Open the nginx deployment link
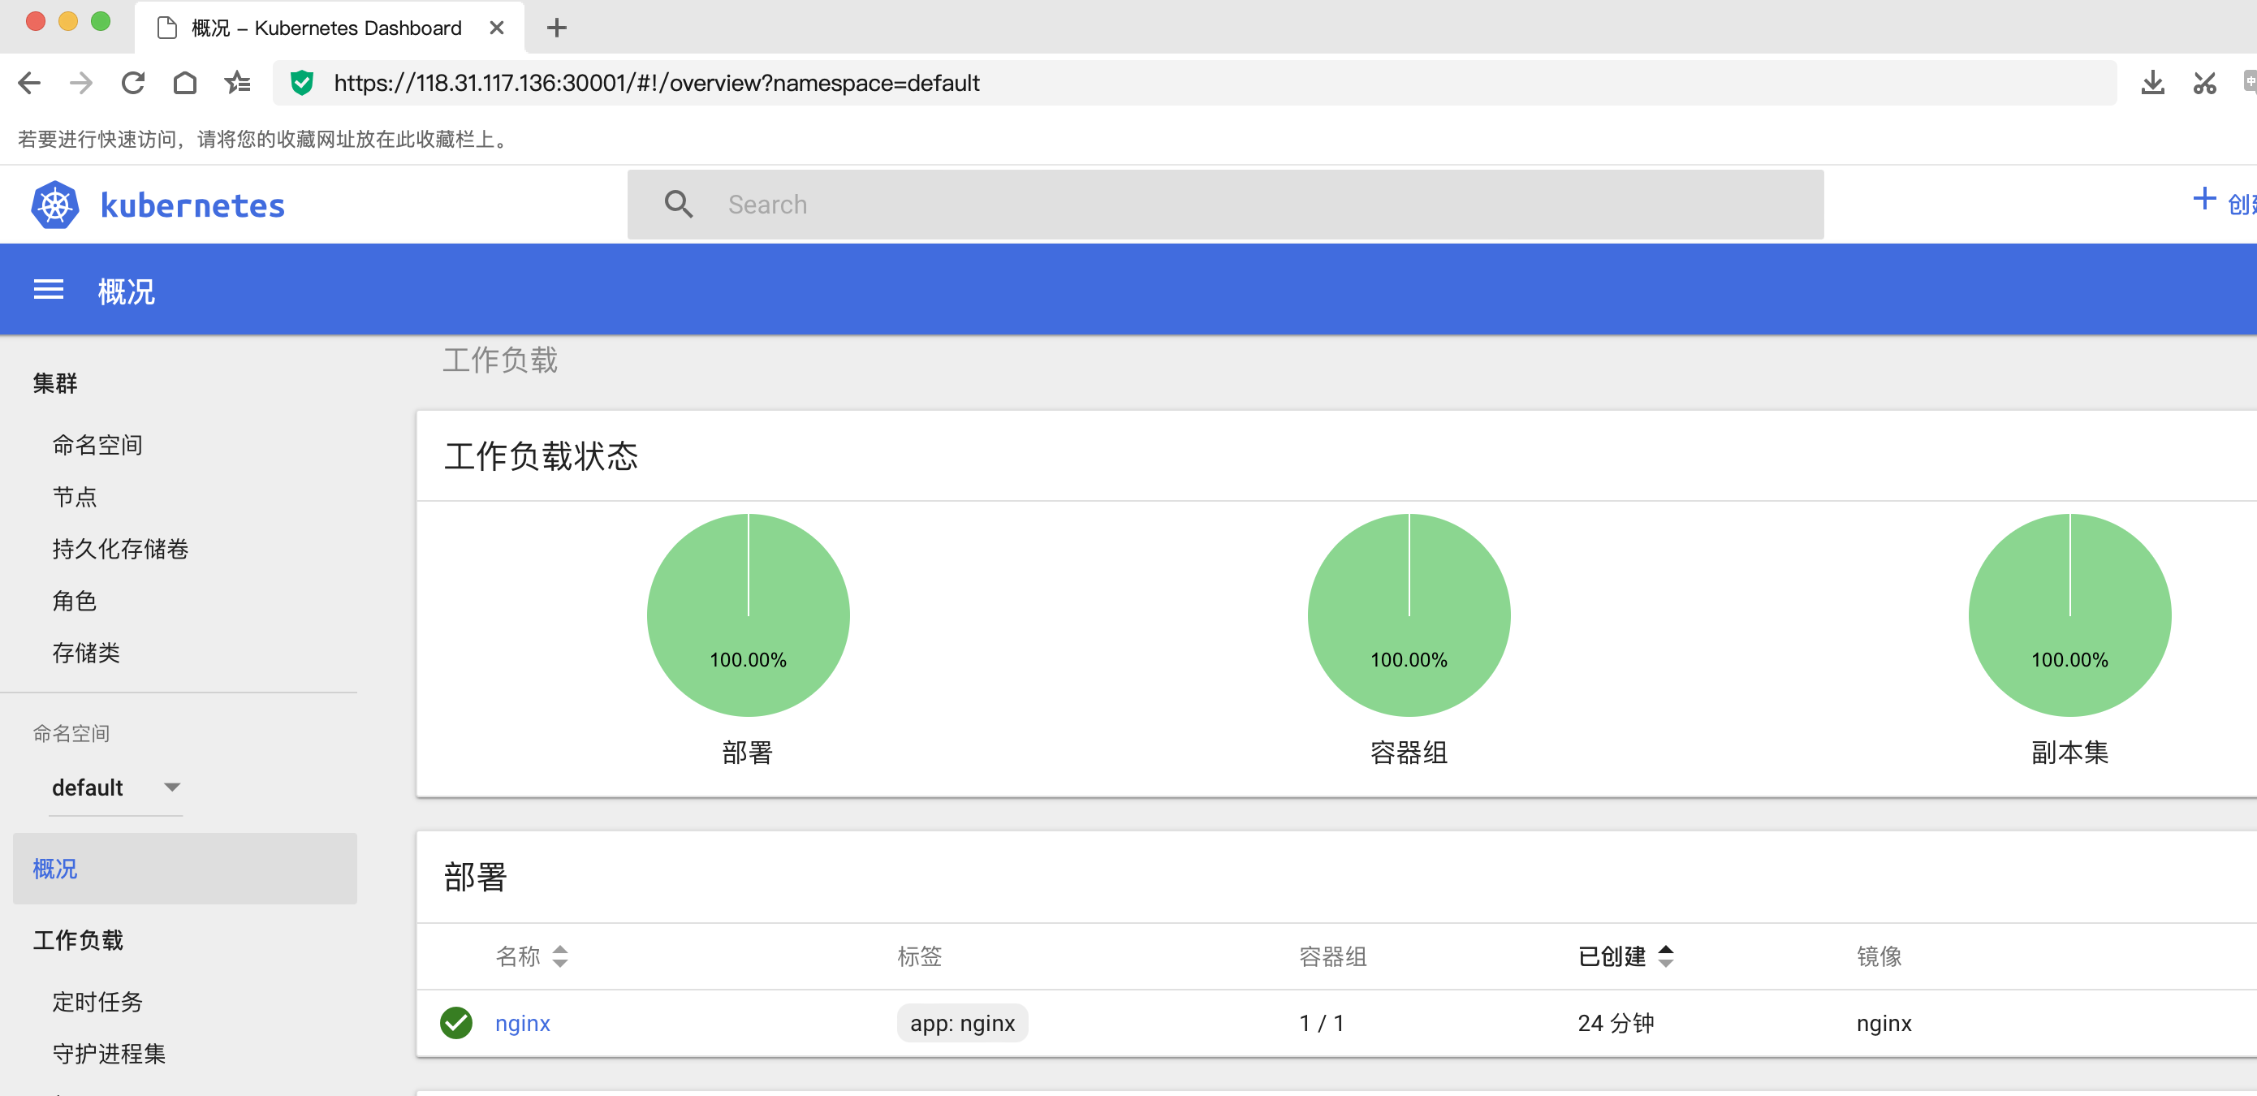 [x=522, y=1023]
